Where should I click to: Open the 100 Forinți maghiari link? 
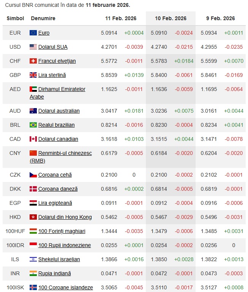pyautogui.click(x=62, y=231)
